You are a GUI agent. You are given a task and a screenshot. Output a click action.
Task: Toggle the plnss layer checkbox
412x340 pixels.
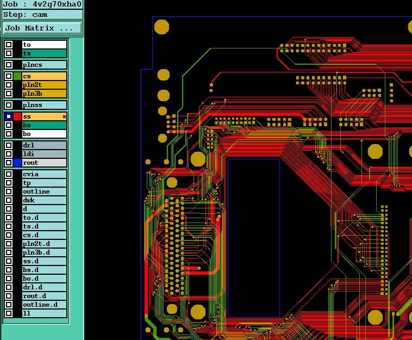coord(9,105)
